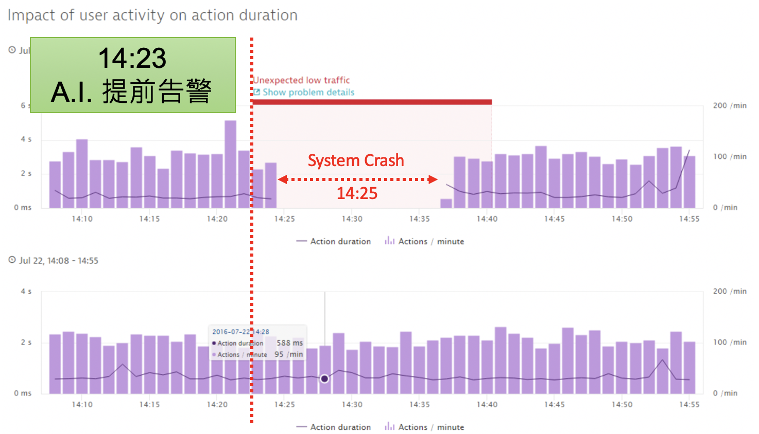Click the tallest bar in the top chart

click(x=230, y=164)
